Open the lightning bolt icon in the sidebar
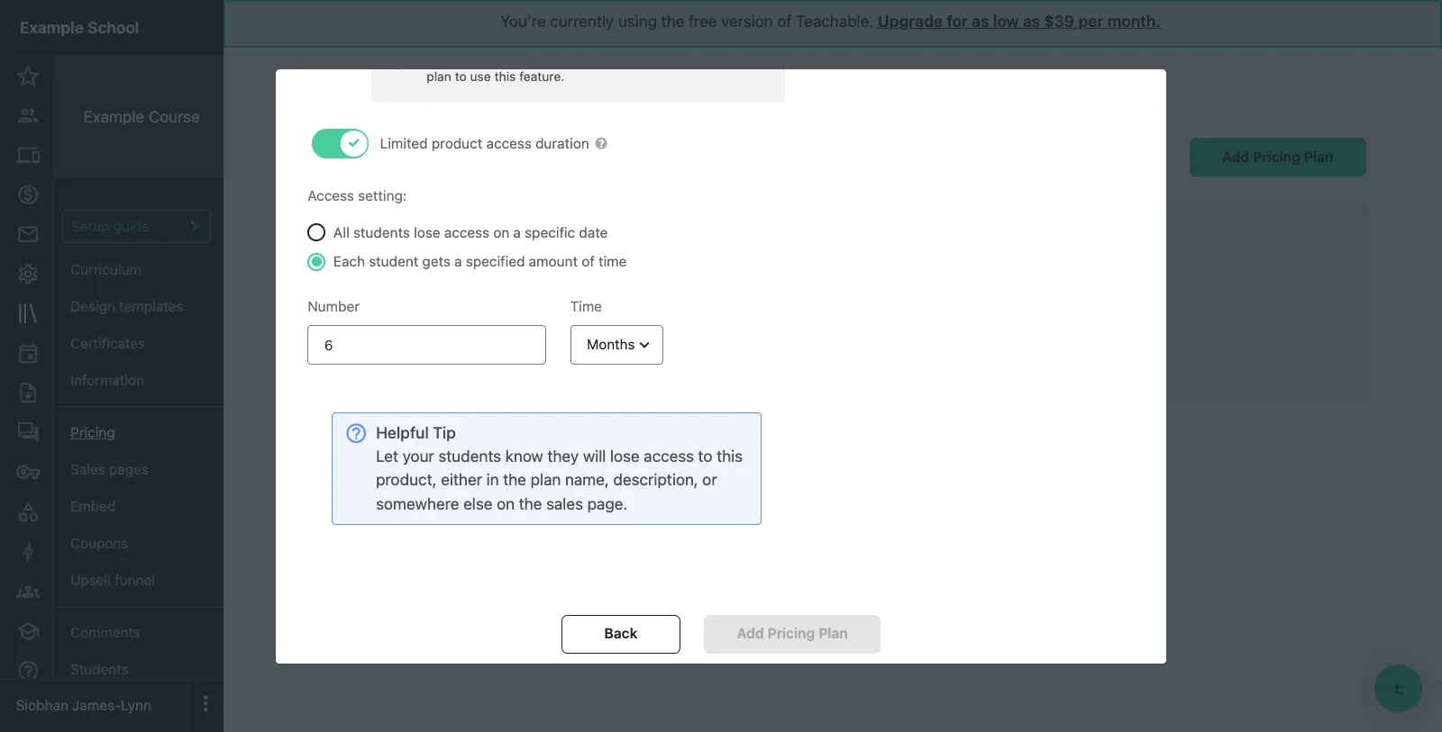Viewport: 1442px width, 732px height. [x=28, y=552]
